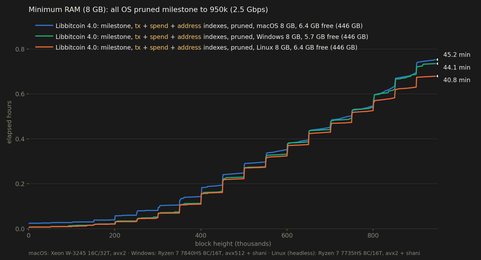Click the y-axis tick label '0.2'
This screenshot has width=481, height=260.
(x=20, y=184)
